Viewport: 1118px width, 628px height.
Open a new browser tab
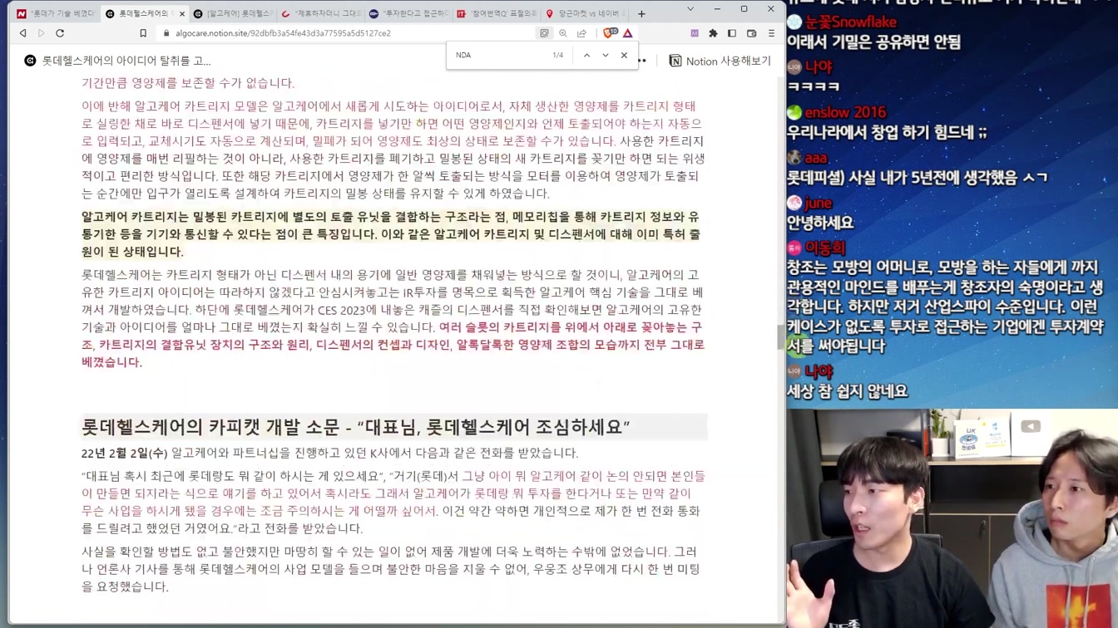click(641, 13)
